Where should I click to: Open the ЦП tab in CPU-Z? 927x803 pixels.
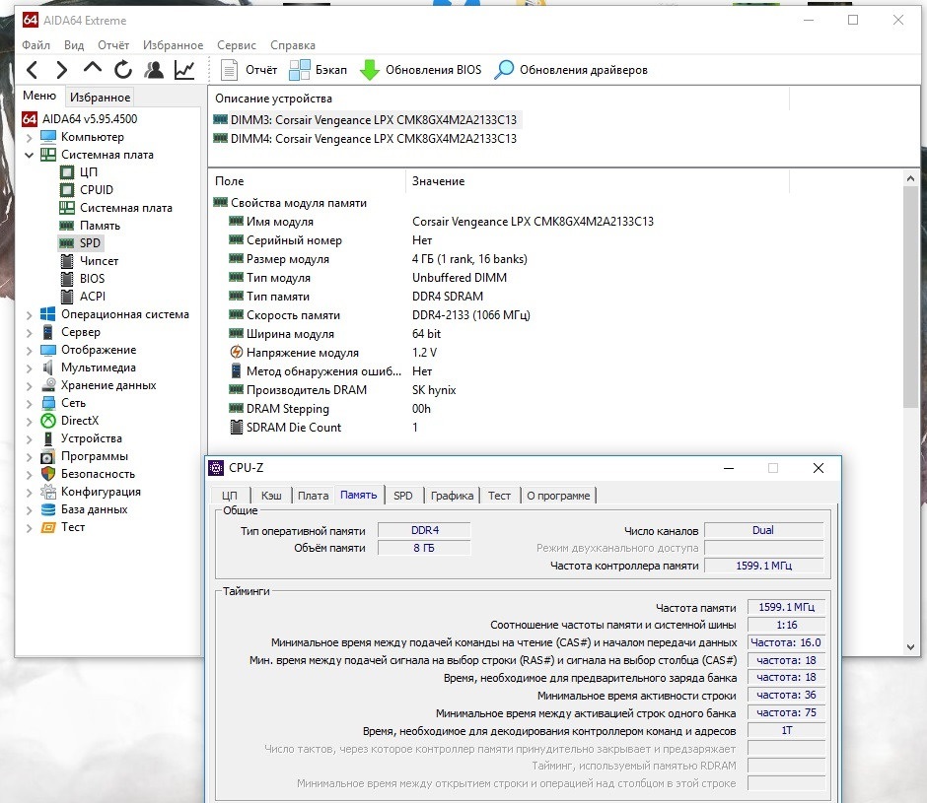point(230,496)
